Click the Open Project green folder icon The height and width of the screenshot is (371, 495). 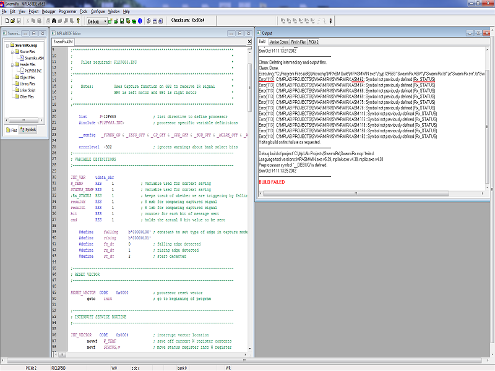pyautogui.click(x=116, y=21)
